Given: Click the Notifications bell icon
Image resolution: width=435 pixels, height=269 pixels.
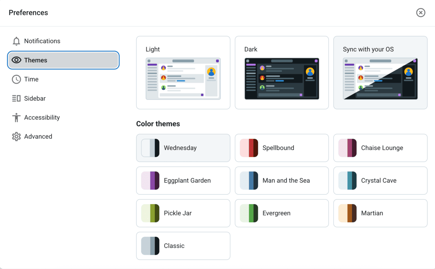Looking at the screenshot, I should 16,41.
